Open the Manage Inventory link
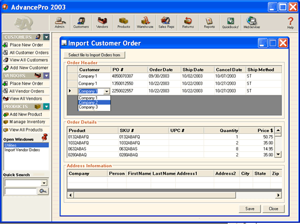 pyautogui.click(x=28, y=122)
